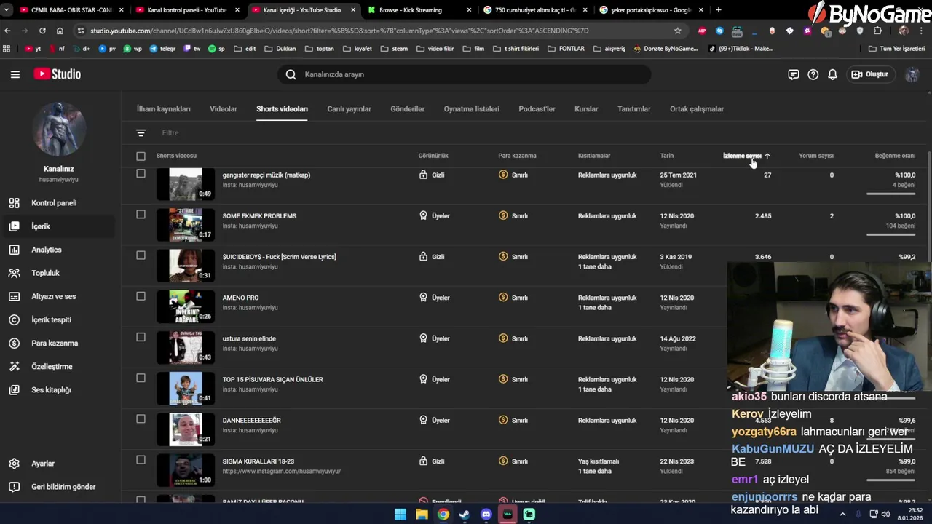Click the YouTube Studio logo
Viewport: 932px width, 524px height.
[57, 74]
